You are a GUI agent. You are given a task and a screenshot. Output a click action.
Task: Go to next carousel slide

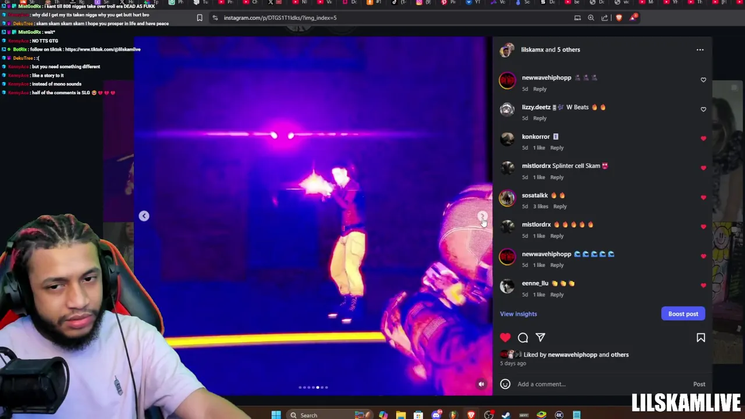coord(483,216)
